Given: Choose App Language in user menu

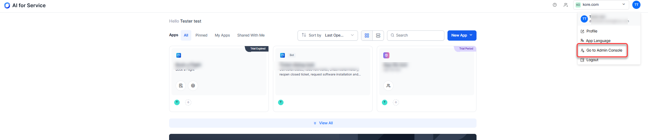Looking at the screenshot, I should pos(598,41).
